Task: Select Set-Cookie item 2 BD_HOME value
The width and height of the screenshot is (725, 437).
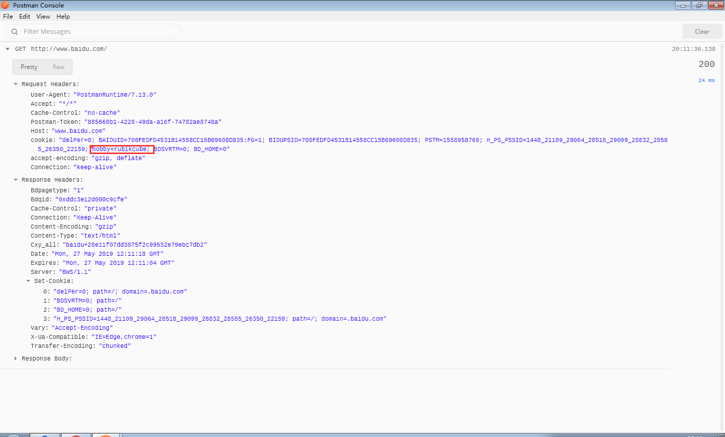Action: pos(88,310)
